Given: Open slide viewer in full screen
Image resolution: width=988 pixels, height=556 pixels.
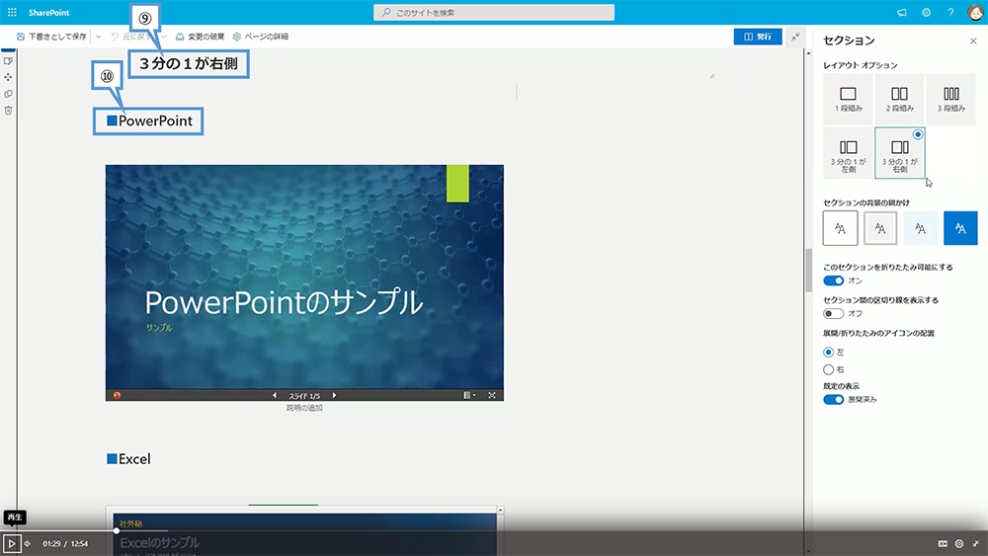Looking at the screenshot, I should [x=492, y=395].
